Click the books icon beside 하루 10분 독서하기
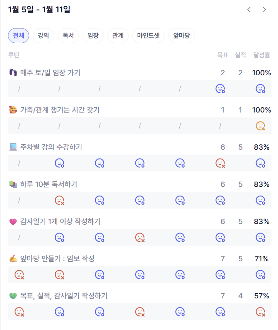Viewport: 278px width, 330px height. [13, 185]
